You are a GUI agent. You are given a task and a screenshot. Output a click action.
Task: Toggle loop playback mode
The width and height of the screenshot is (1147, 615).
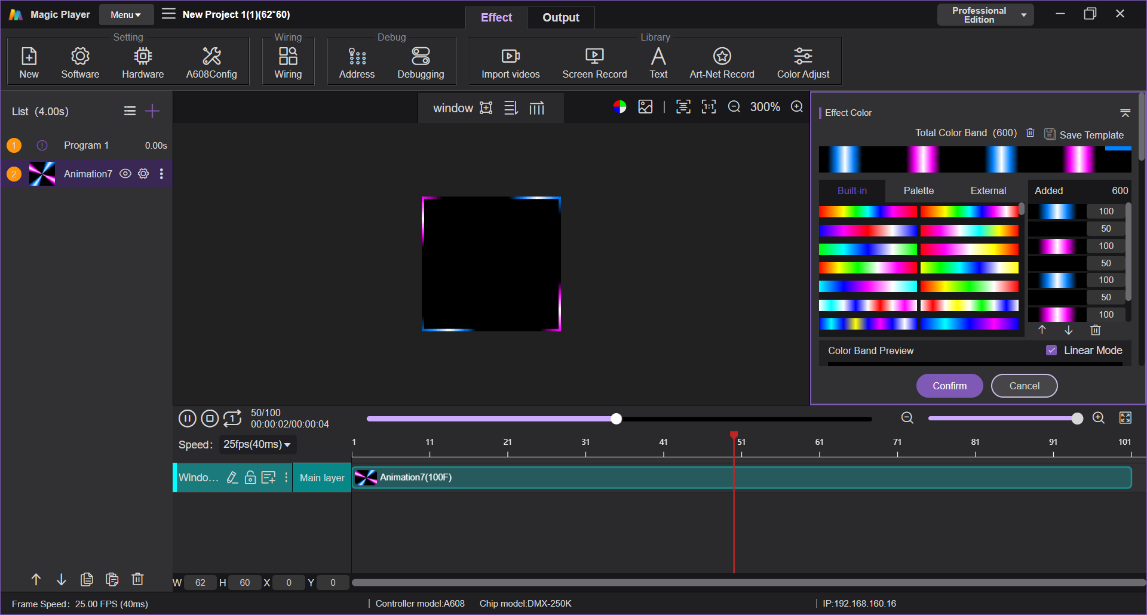click(232, 418)
